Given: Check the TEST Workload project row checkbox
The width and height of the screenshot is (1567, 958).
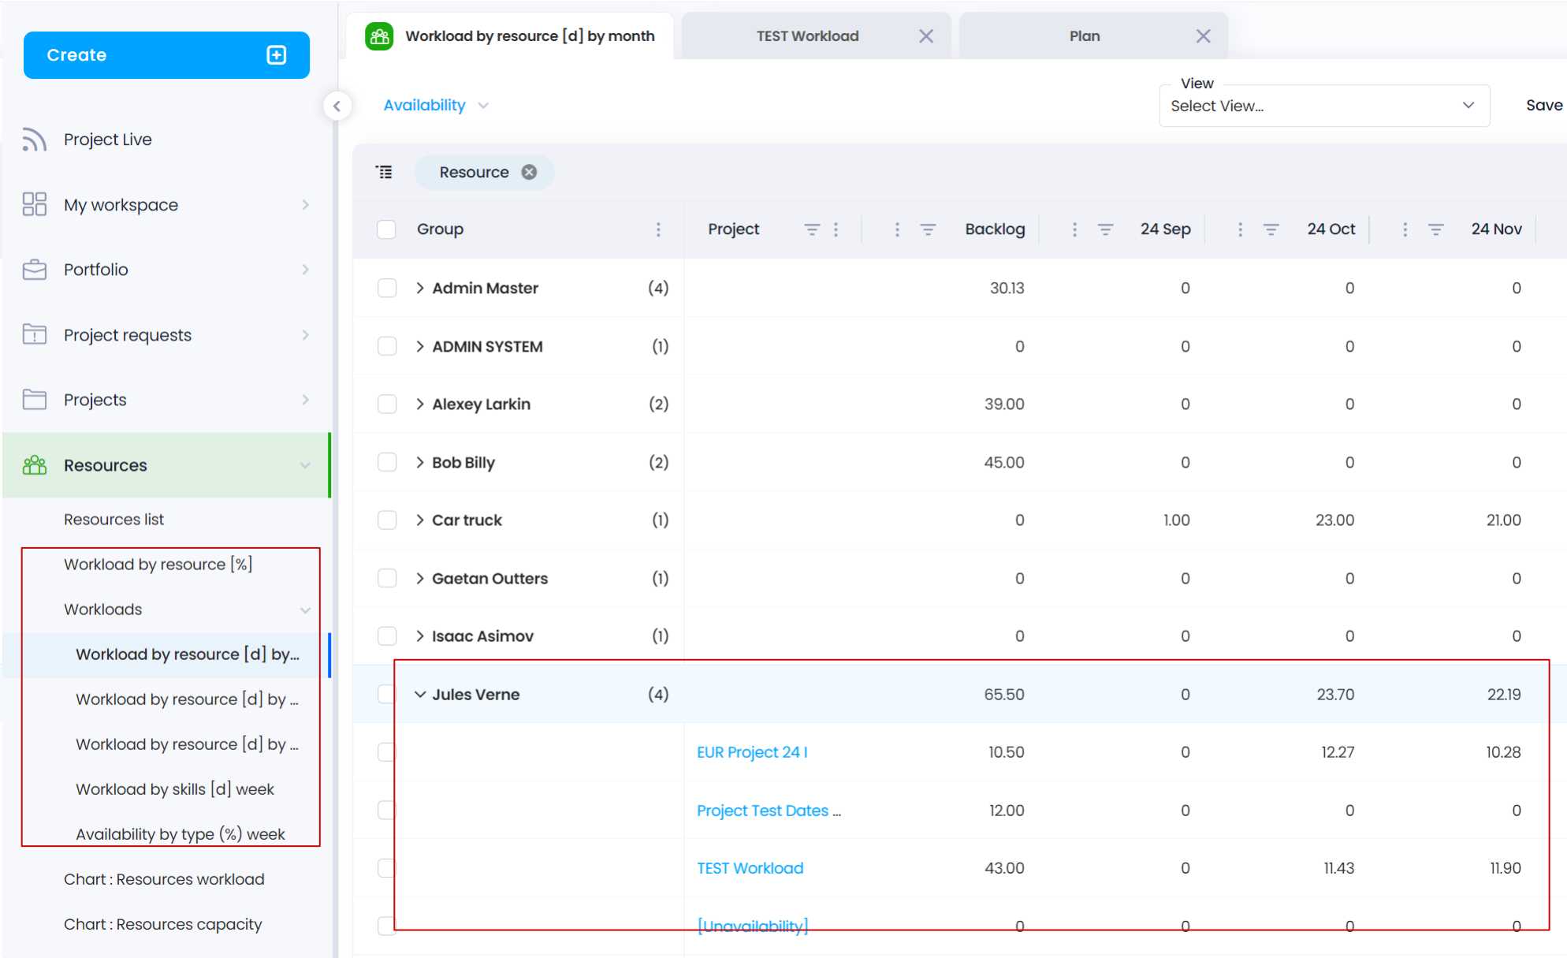Looking at the screenshot, I should point(386,868).
